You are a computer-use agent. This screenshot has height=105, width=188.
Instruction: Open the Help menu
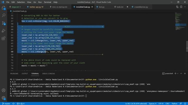click(55, 2)
